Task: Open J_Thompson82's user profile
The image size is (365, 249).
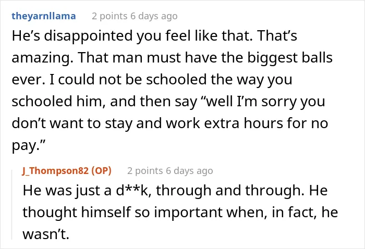Action: [55, 171]
